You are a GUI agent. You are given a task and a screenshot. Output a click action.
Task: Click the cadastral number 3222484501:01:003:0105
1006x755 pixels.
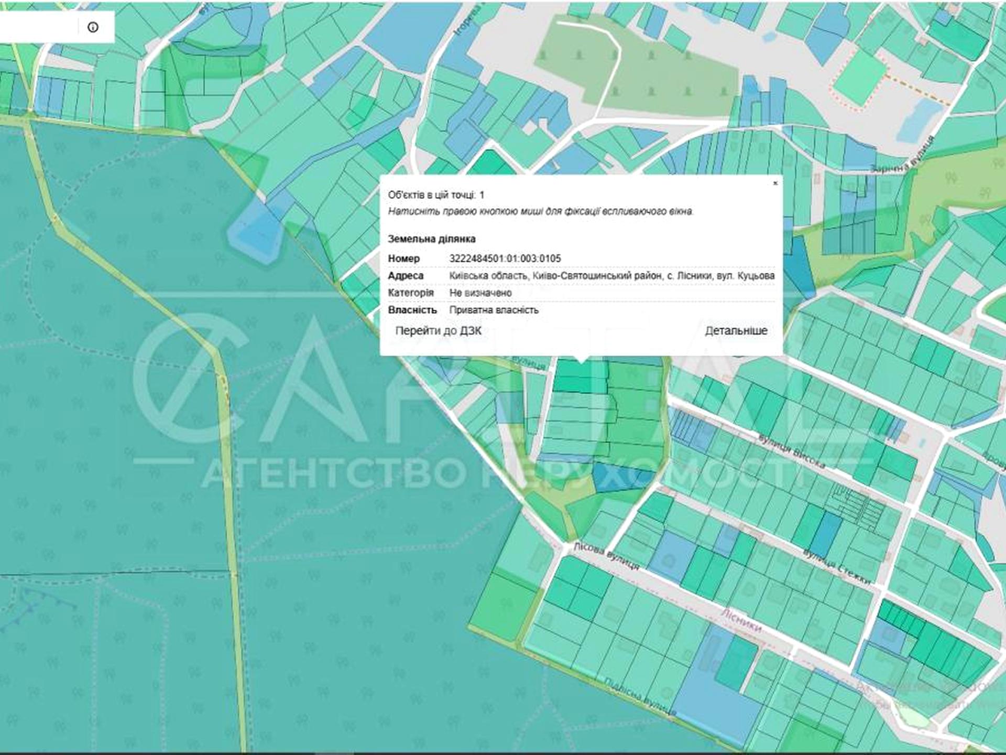(505, 258)
